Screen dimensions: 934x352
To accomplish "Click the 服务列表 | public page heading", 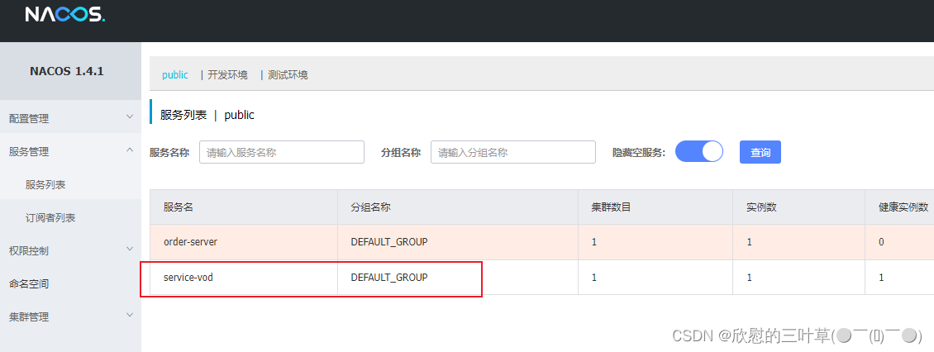I will pos(207,115).
